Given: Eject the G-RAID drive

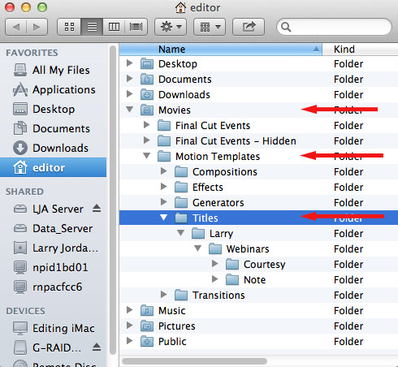Looking at the screenshot, I should [x=97, y=347].
